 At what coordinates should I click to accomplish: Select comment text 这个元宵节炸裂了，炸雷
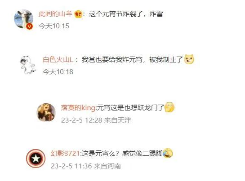click(126, 14)
